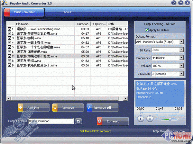Stop audio playback
Viewport: 193px width, 144px height.
pos(150,119)
